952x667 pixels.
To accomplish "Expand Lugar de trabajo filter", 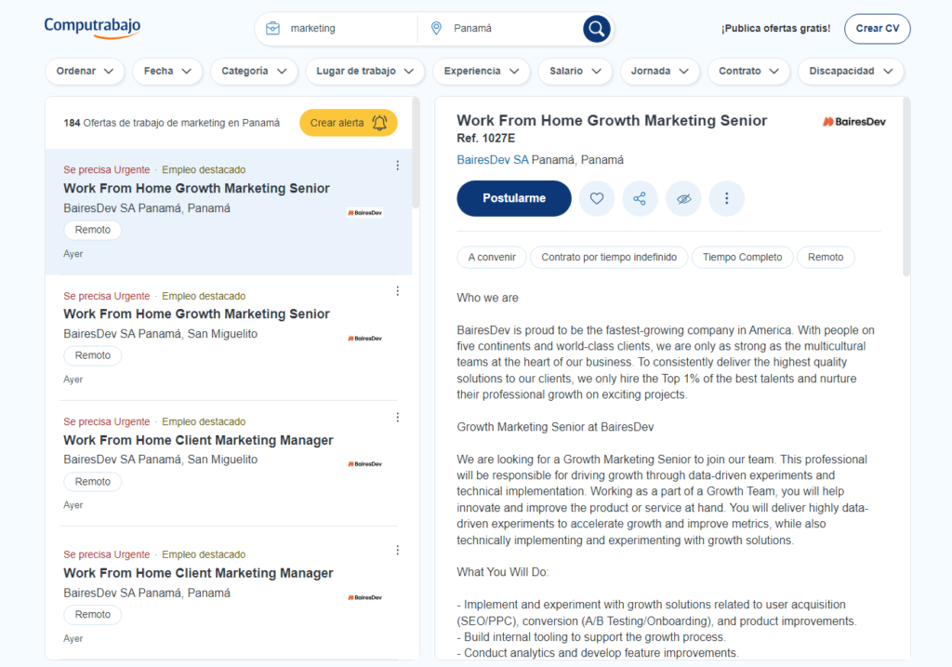I will tap(364, 71).
